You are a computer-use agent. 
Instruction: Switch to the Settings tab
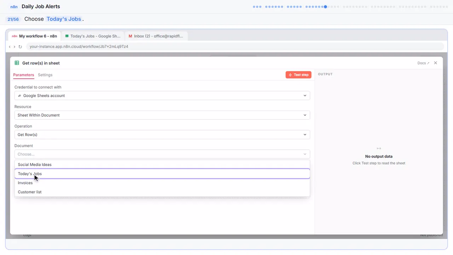point(45,75)
